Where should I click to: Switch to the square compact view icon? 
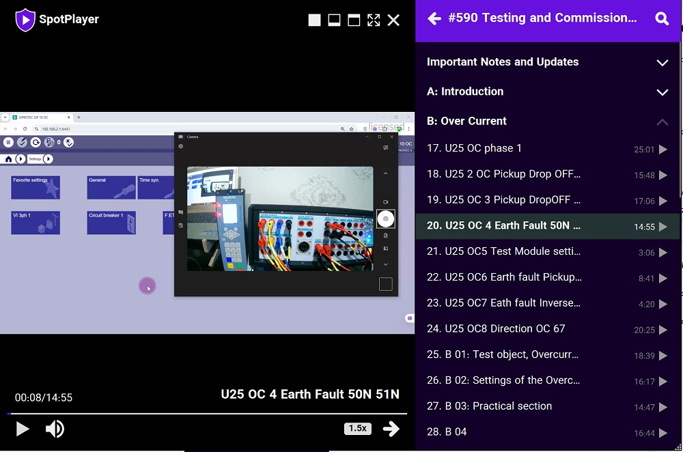click(314, 20)
